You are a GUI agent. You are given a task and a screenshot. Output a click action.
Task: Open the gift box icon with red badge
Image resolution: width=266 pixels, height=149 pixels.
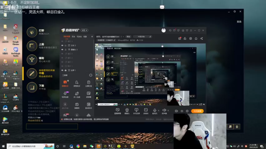(180, 38)
